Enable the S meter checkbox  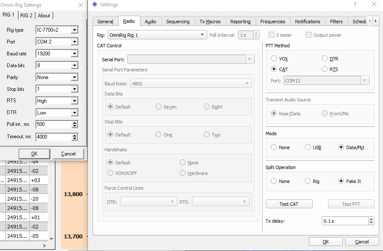click(x=271, y=35)
